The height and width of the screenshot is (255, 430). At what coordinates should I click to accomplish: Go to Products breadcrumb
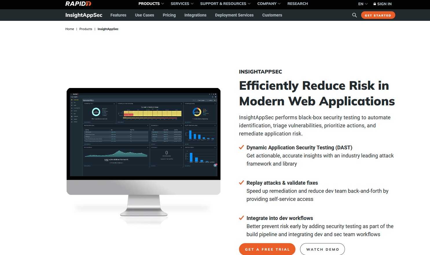pos(86,29)
